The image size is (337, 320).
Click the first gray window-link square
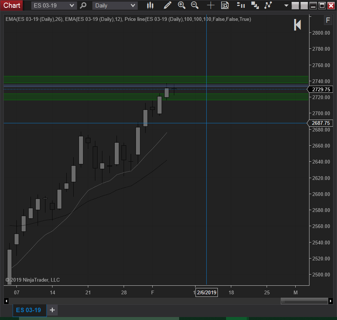[x=295, y=6]
